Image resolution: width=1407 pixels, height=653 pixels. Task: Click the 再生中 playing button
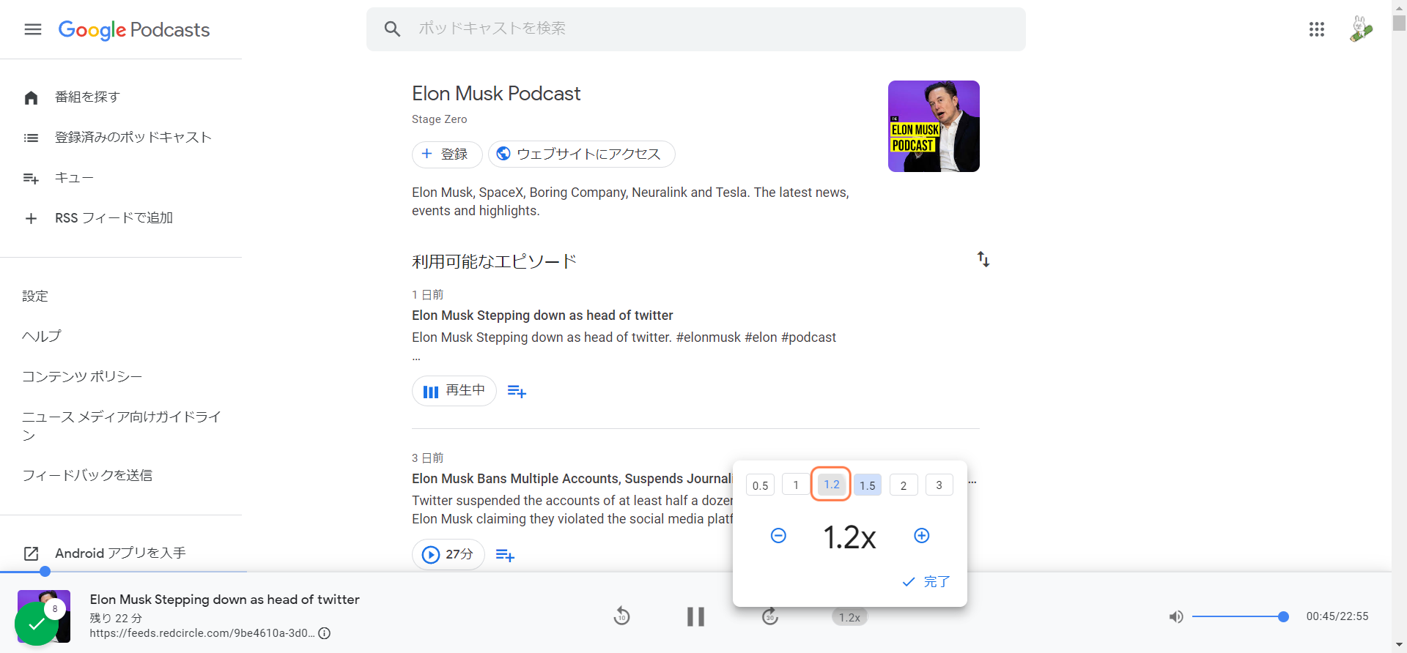(x=454, y=391)
